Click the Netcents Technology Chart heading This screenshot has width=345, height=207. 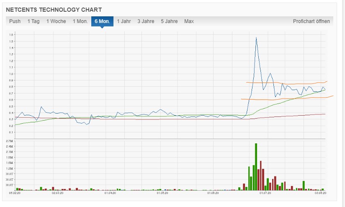tap(54, 10)
